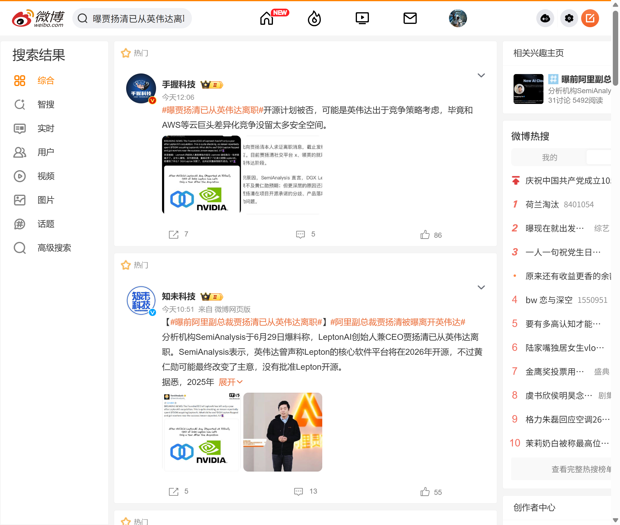
Task: Open the messages envelope icon
Action: click(x=410, y=19)
